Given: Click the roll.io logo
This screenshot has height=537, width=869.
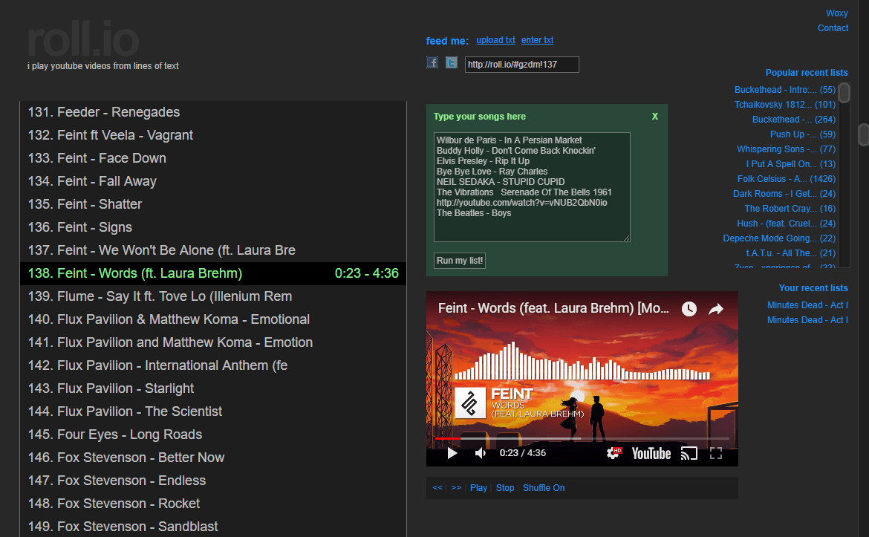Looking at the screenshot, I should pos(83,40).
